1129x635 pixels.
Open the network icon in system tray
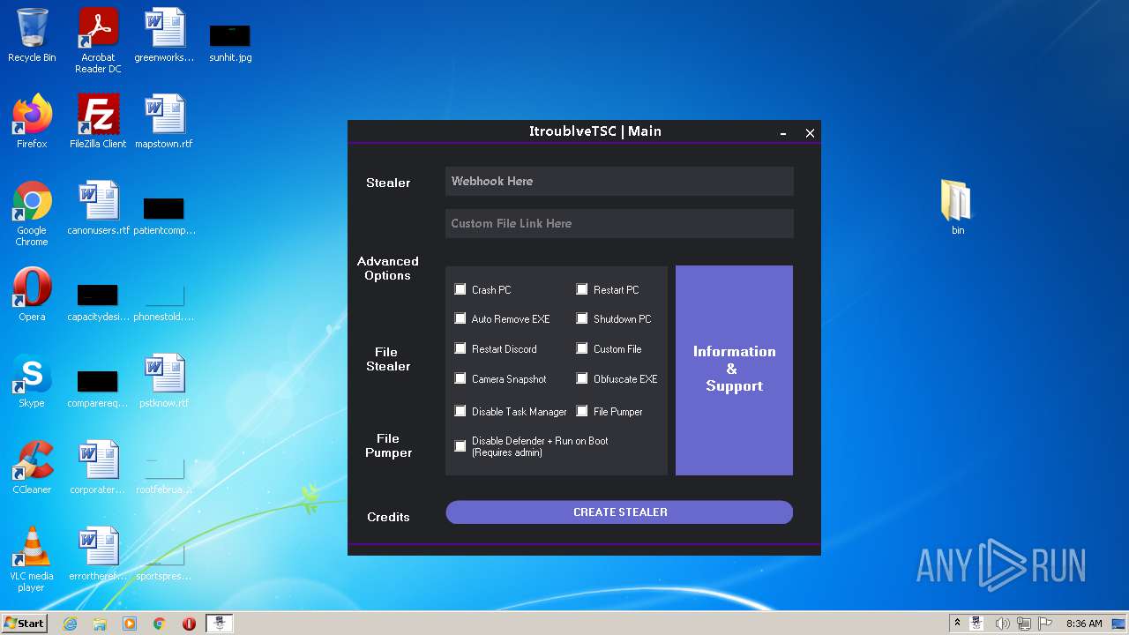tap(1024, 624)
